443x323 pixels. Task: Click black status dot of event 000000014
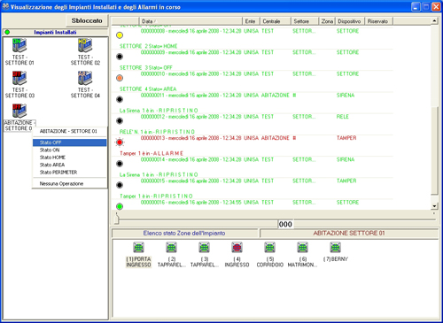[x=120, y=164]
